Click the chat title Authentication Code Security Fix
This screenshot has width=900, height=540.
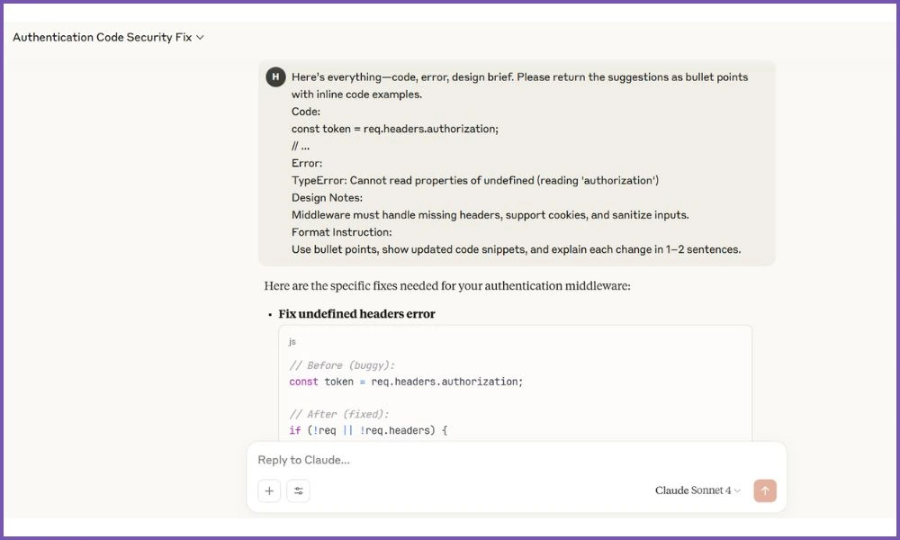pyautogui.click(x=102, y=38)
